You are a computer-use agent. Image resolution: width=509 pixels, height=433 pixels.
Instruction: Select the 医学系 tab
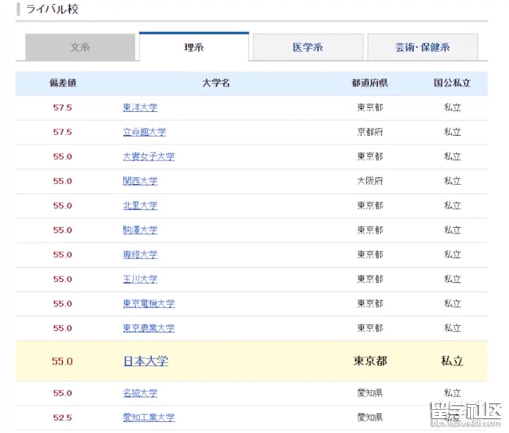[x=307, y=46]
